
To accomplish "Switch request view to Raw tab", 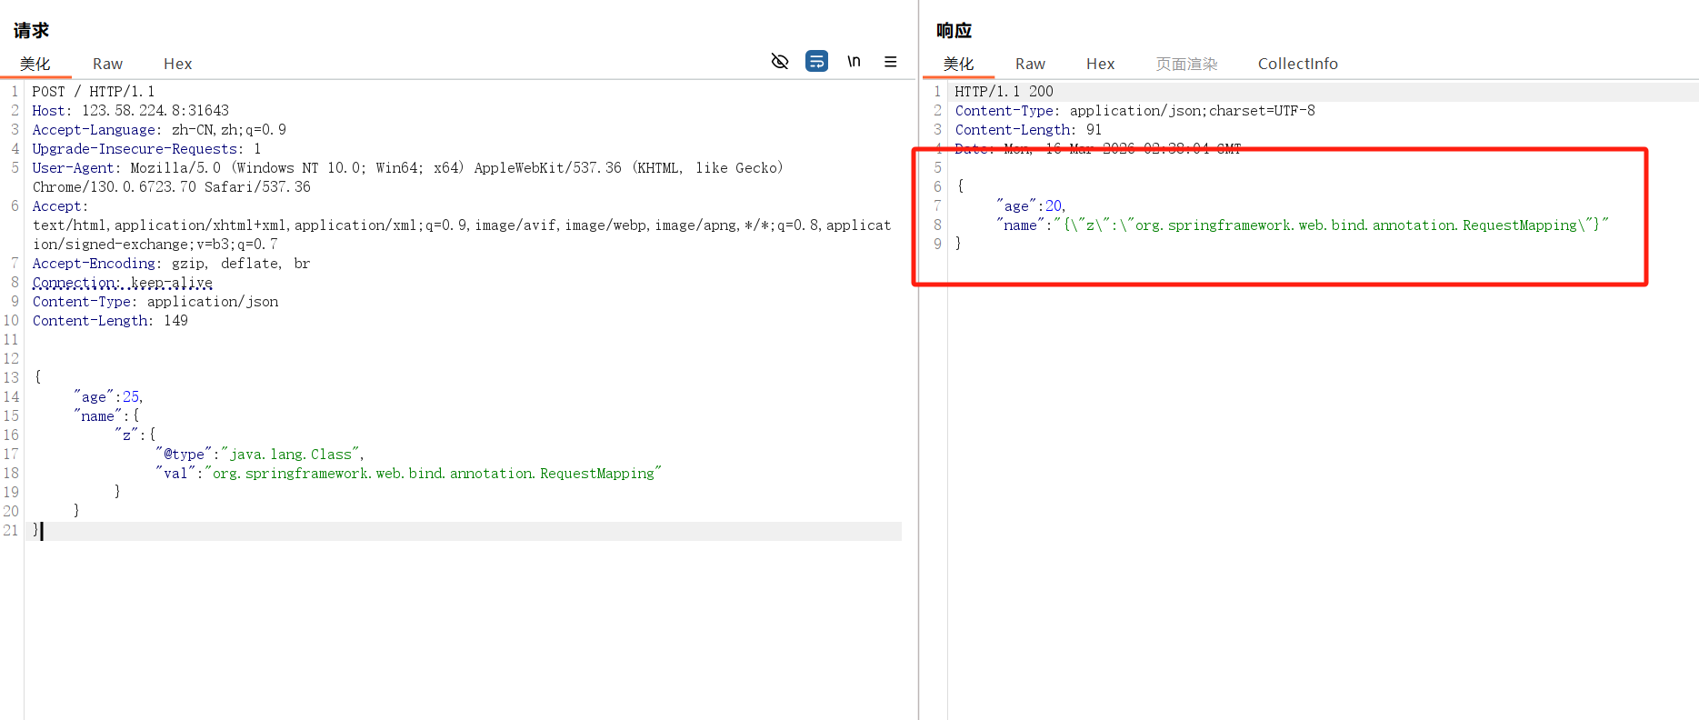I will (x=107, y=64).
